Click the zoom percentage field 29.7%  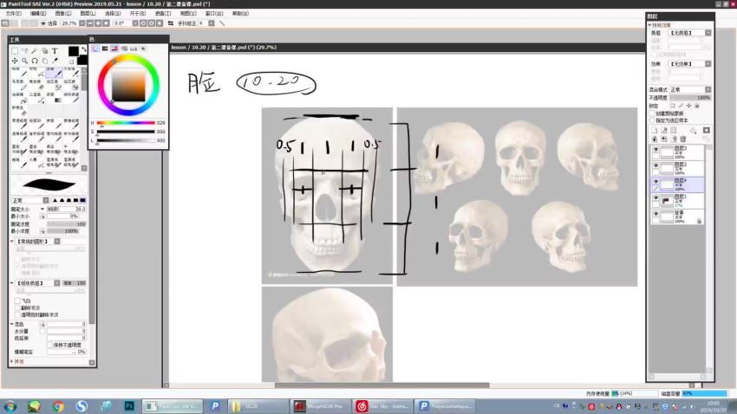(69, 23)
